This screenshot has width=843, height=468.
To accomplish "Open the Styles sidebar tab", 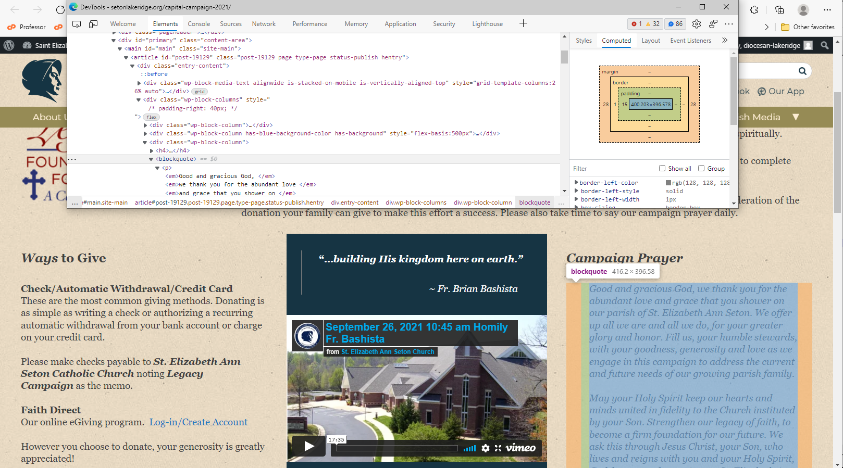I will coord(584,41).
